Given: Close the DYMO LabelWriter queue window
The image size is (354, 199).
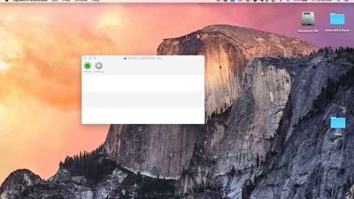Looking at the screenshot, I should click(85, 58).
